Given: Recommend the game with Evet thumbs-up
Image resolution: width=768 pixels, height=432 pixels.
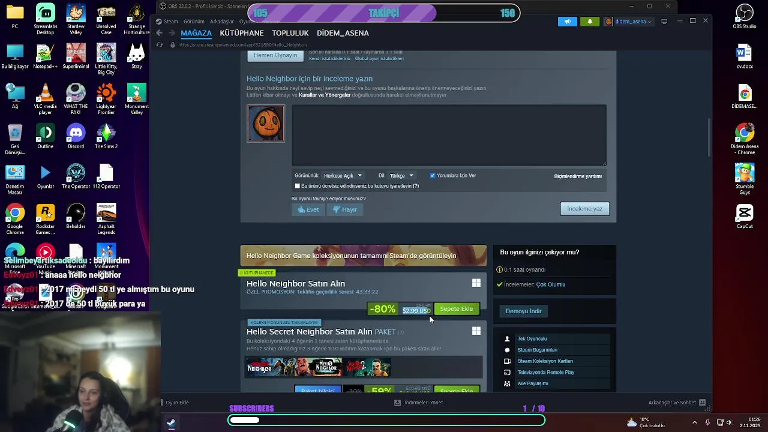Looking at the screenshot, I should 308,209.
